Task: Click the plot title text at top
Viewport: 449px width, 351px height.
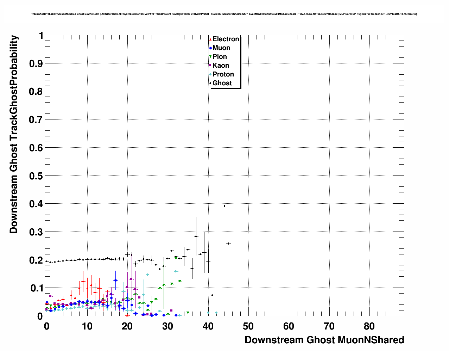Action: tap(224, 14)
